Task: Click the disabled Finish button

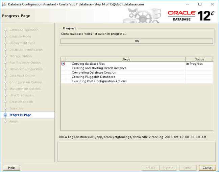Action: (x=188, y=168)
